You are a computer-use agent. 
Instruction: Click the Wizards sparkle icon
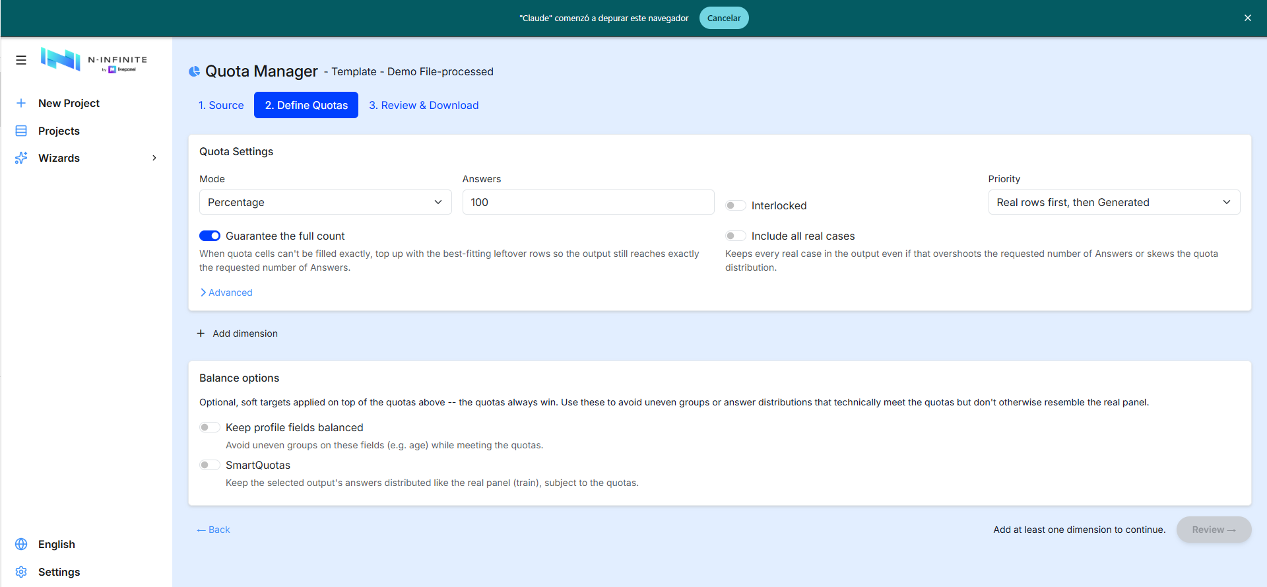[21, 158]
